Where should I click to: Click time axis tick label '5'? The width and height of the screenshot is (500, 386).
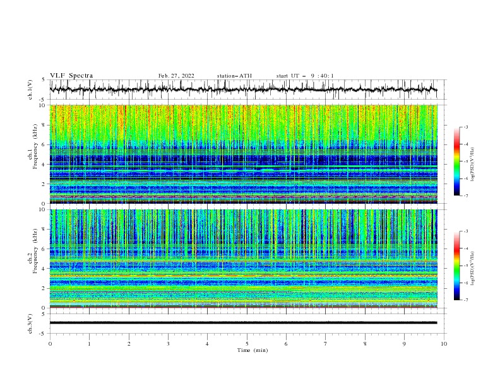tap(247, 344)
